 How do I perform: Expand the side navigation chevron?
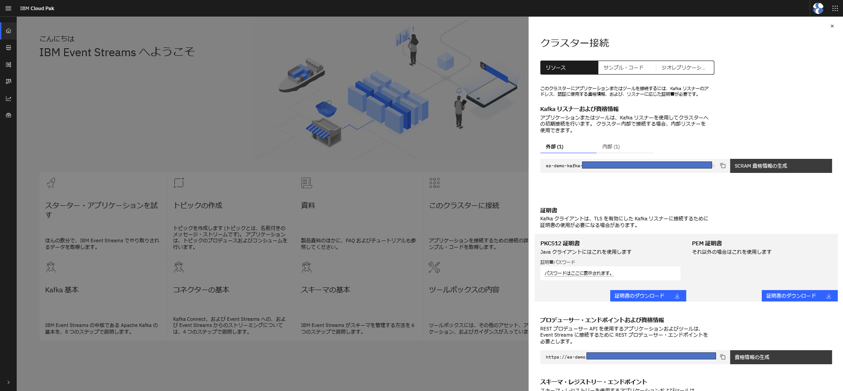[8, 382]
